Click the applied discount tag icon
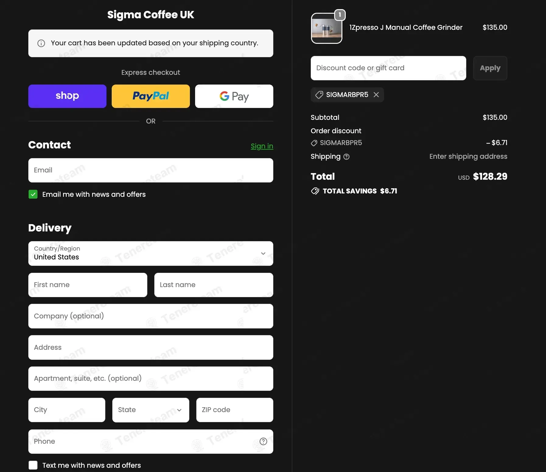Image resolution: width=546 pixels, height=472 pixels. 319,95
